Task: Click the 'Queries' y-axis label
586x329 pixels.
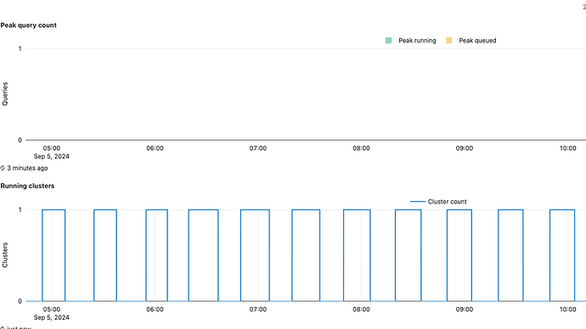Action: click(x=5, y=94)
